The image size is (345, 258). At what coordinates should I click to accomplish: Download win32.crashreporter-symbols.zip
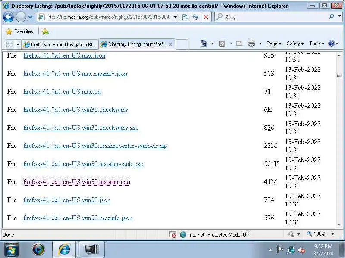pyautogui.click(x=95, y=146)
